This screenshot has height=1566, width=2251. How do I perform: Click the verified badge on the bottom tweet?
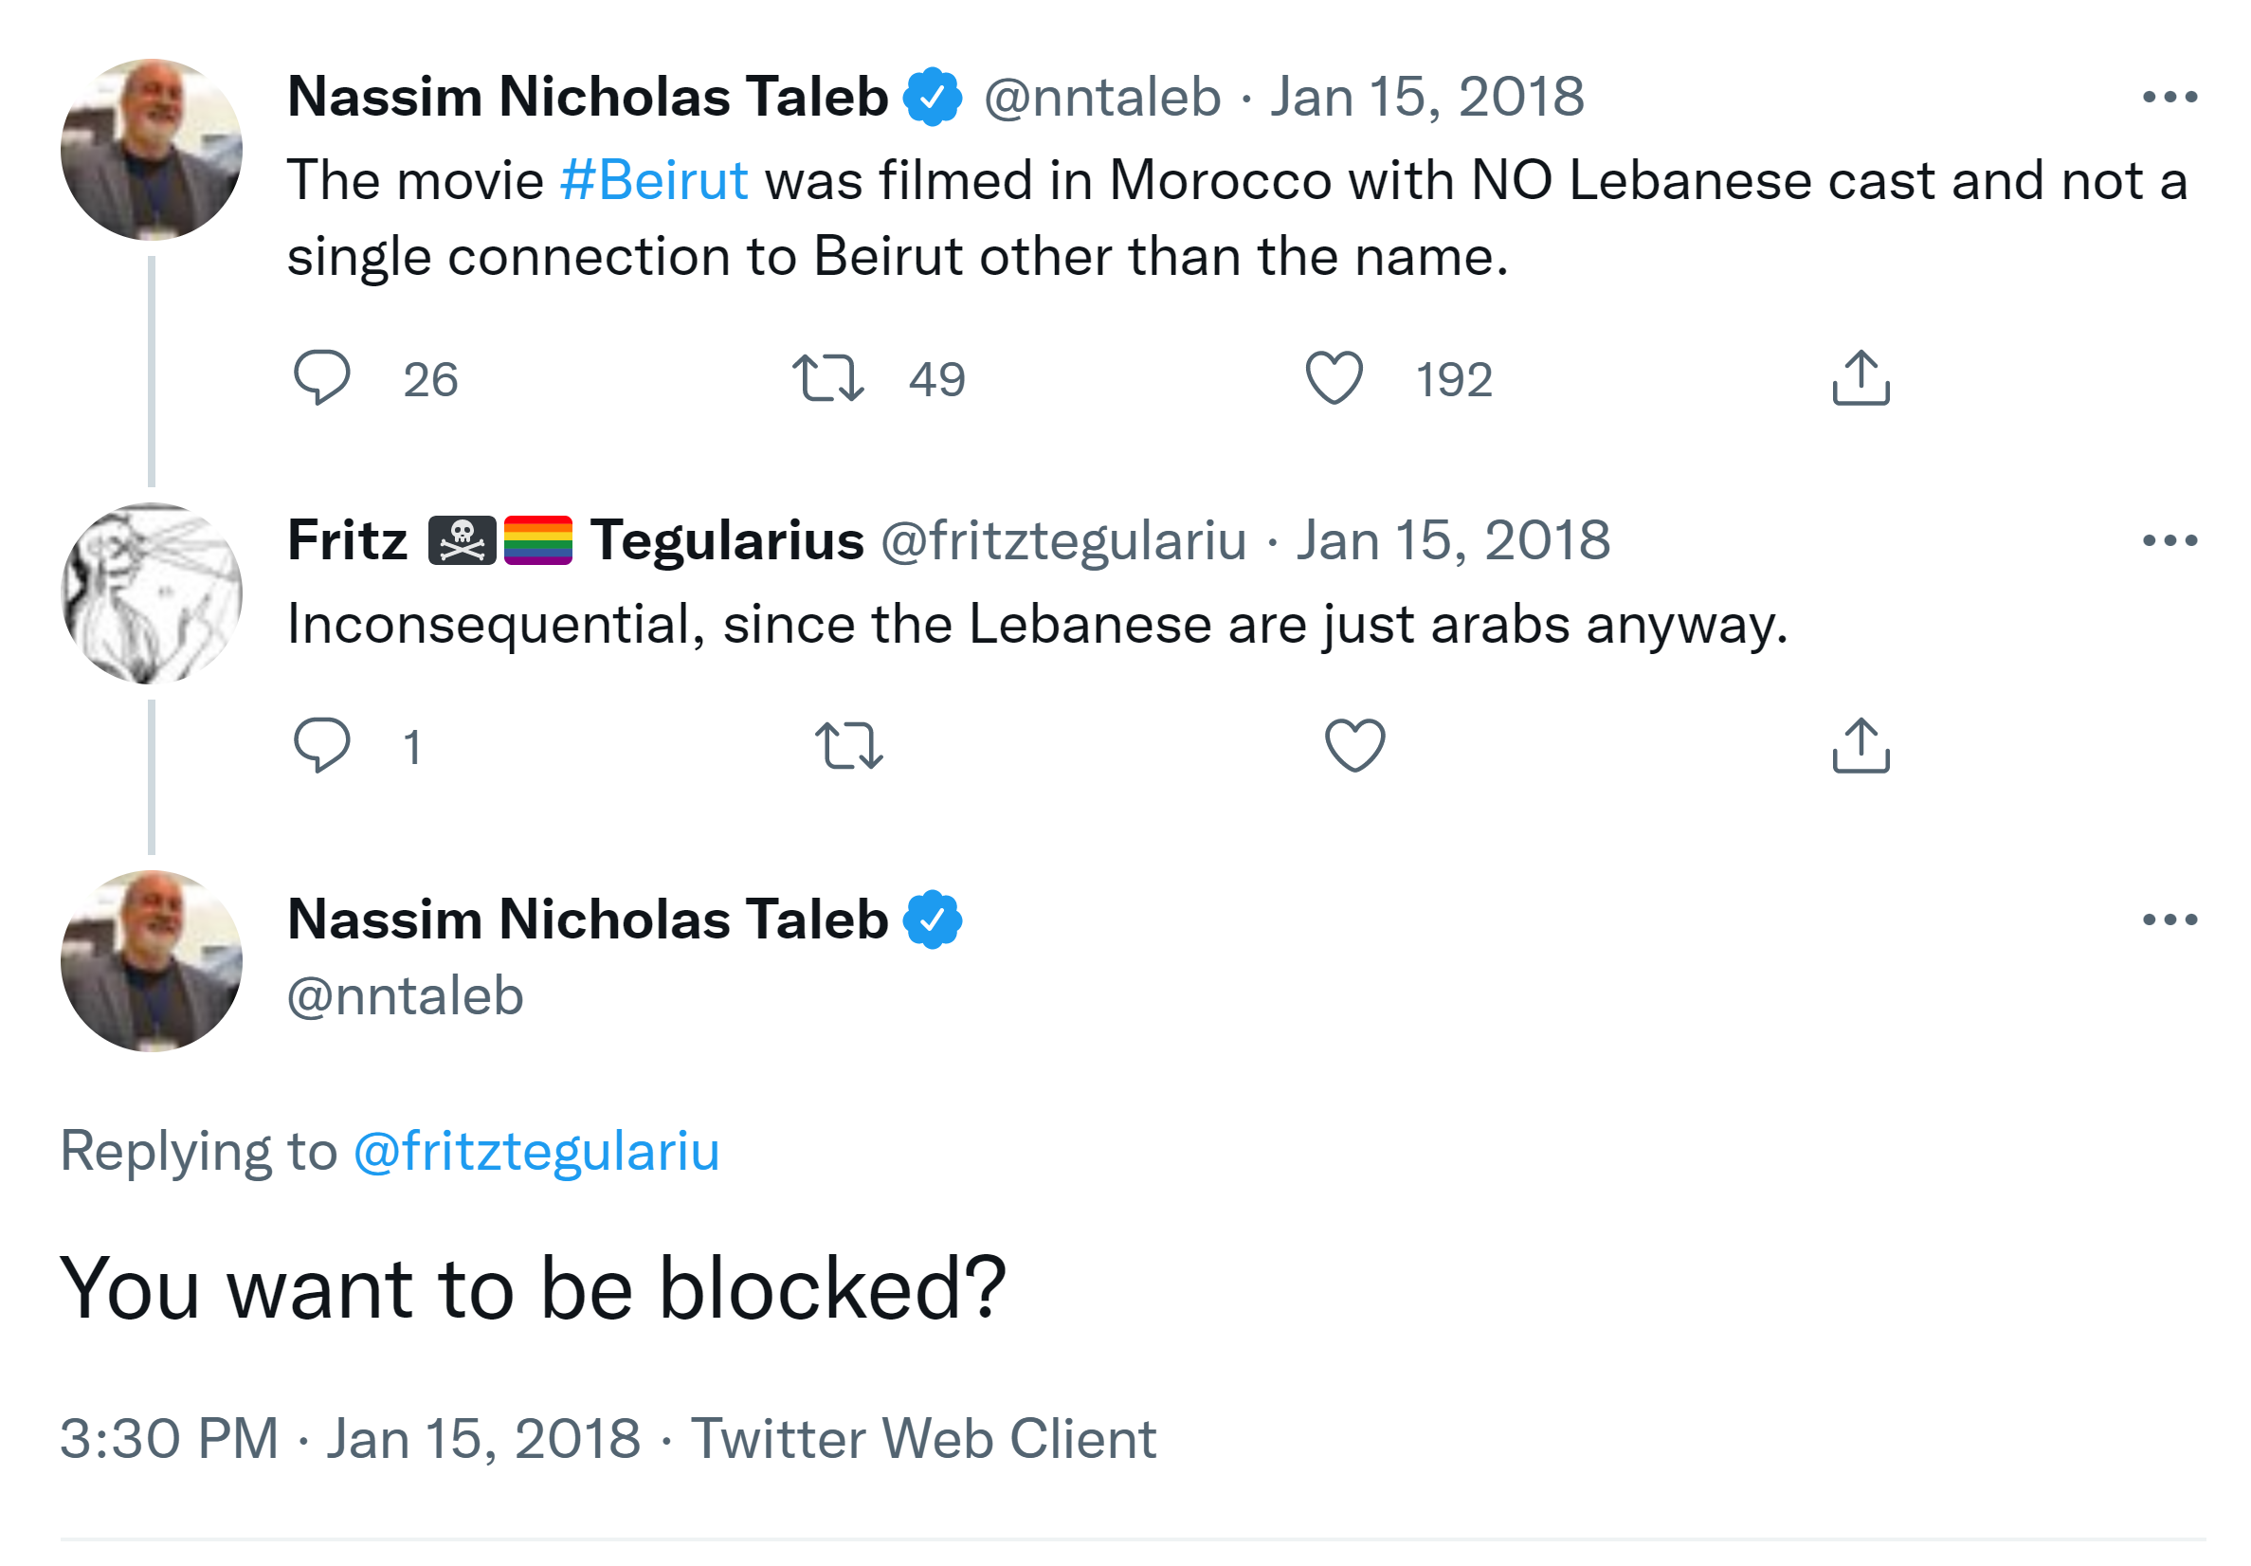tap(932, 920)
